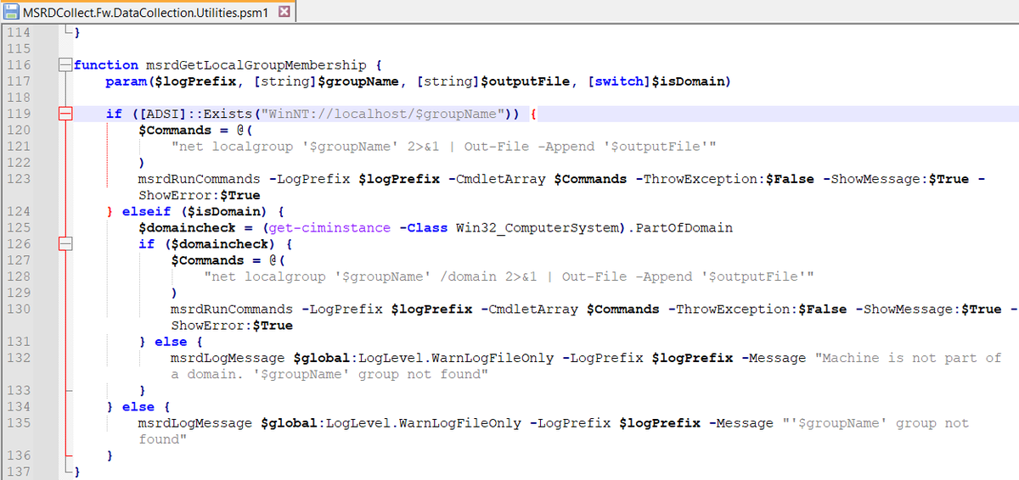Click $global:LogLevel.WarnLogFileOnly on line 135
The image size is (1019, 480).
[391, 423]
